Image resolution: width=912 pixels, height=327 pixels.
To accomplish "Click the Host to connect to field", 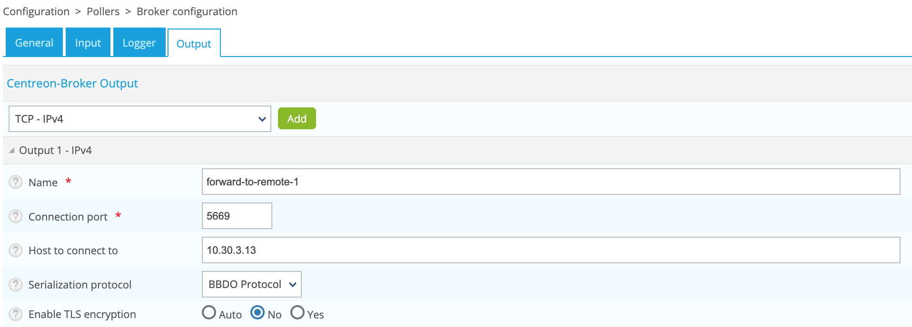I will coord(551,250).
